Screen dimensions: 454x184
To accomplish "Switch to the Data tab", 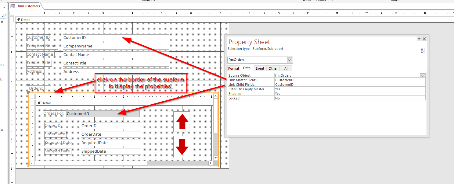I will [247, 68].
